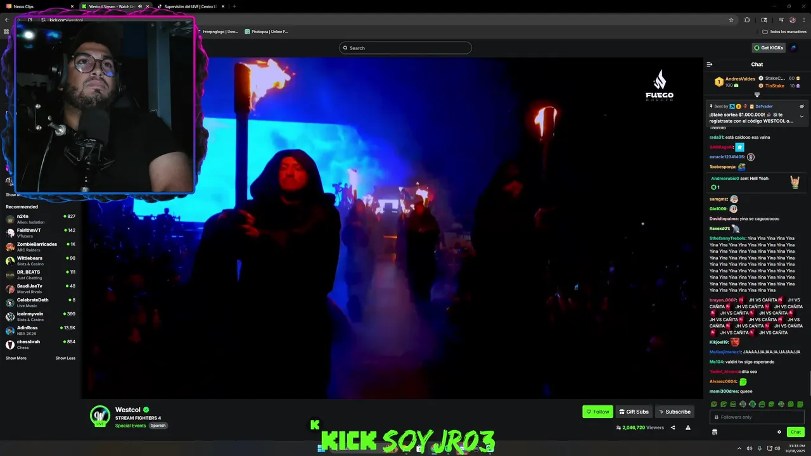Screen dimensions: 811x456
Task: Open a new browser tab
Action: [x=234, y=6]
